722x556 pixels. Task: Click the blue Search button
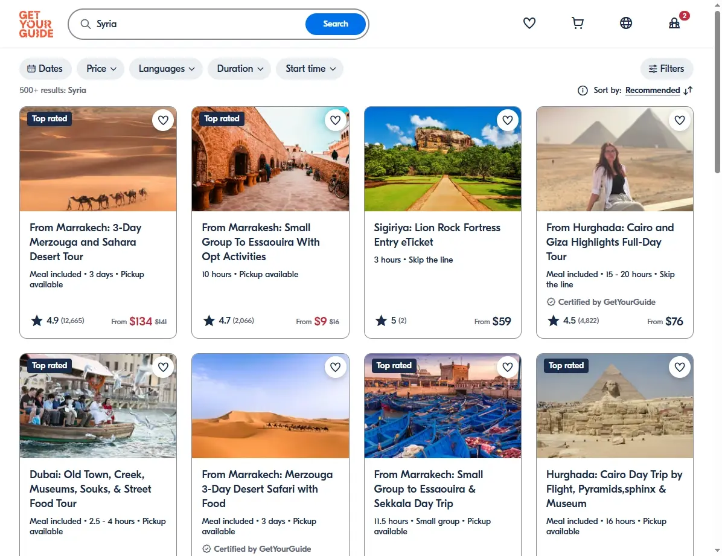point(335,24)
